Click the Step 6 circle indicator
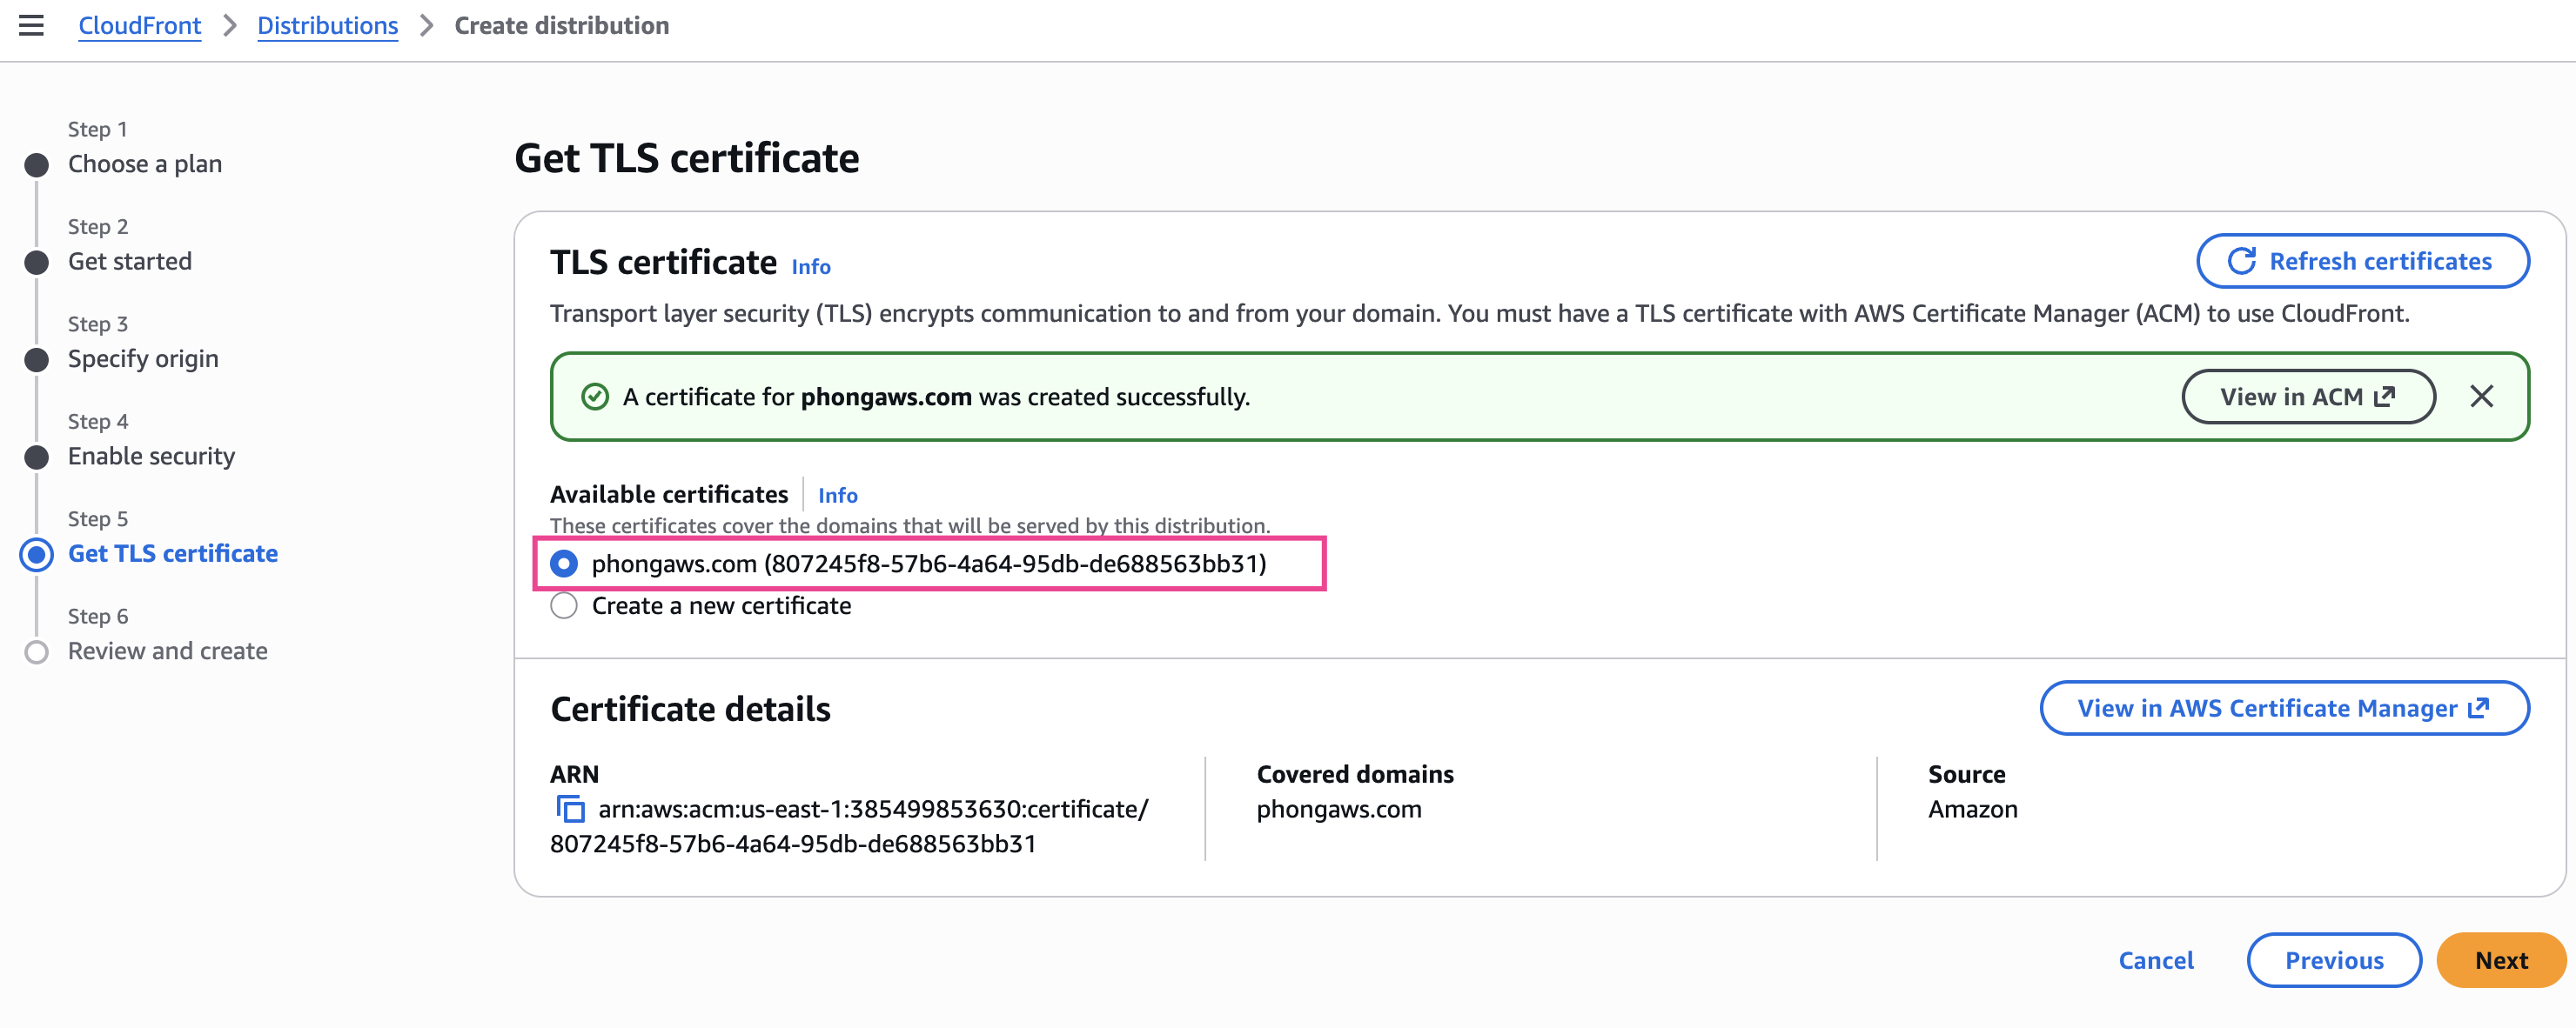2576x1028 pixels. [x=37, y=651]
